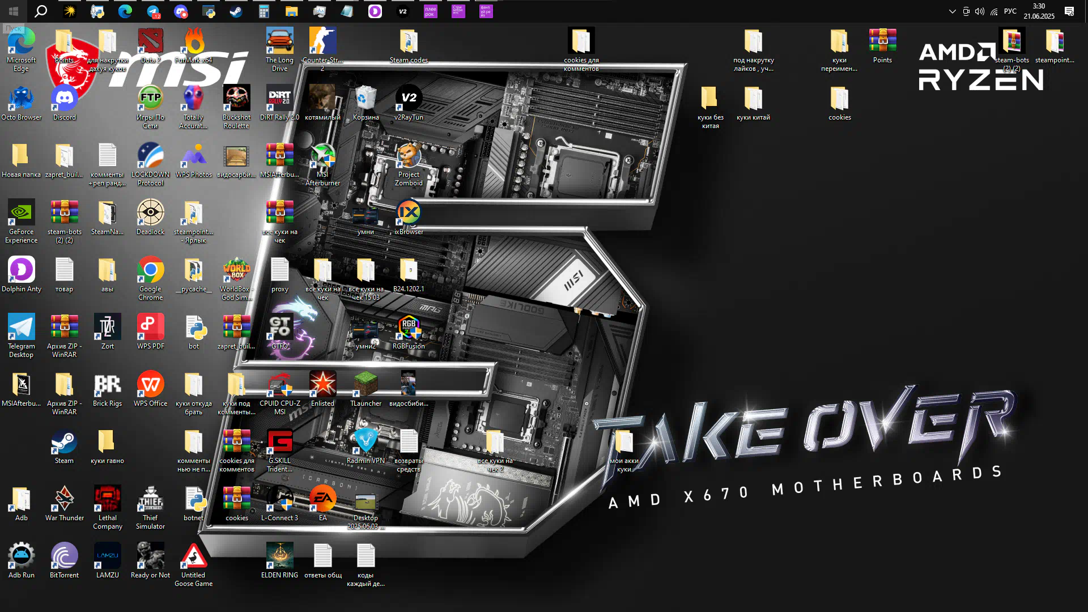Open the Recycle Bin (Корзина)

(365, 103)
